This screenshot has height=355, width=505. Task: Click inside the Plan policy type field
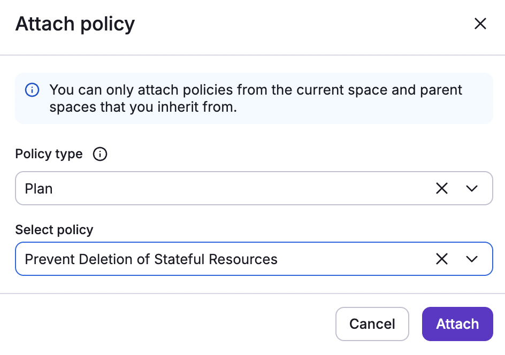(x=214, y=188)
